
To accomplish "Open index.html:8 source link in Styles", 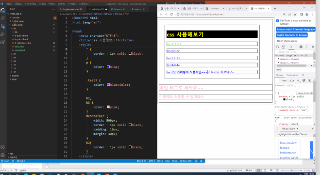I will pos(304,93).
